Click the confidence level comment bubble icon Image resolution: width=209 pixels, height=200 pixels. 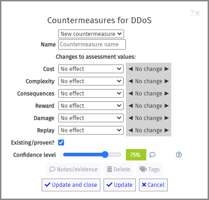[x=152, y=155]
